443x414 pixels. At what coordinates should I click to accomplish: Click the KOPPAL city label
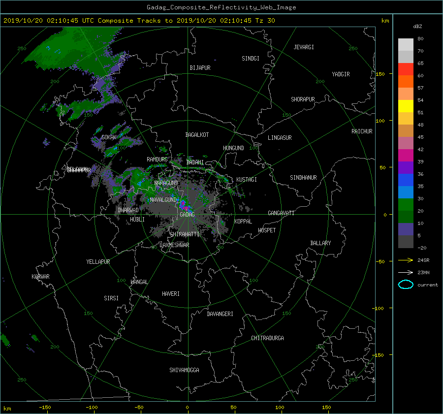(x=243, y=222)
